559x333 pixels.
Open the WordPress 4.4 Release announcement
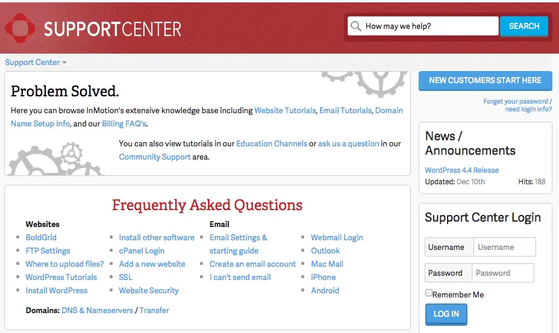[461, 170]
